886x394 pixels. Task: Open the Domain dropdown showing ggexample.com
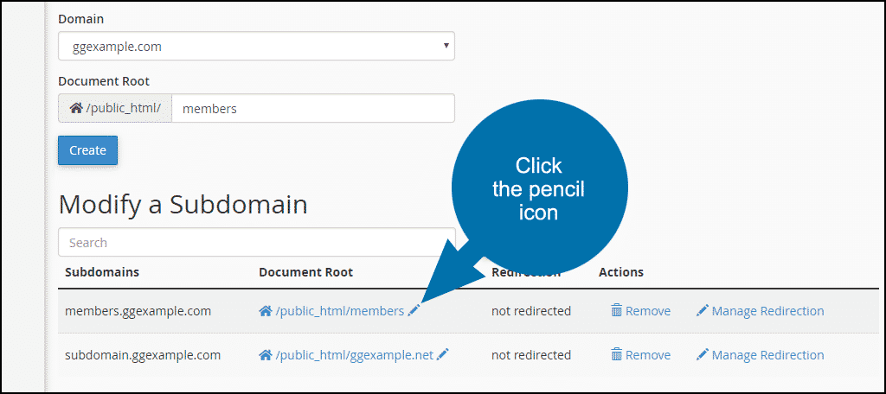[256, 46]
